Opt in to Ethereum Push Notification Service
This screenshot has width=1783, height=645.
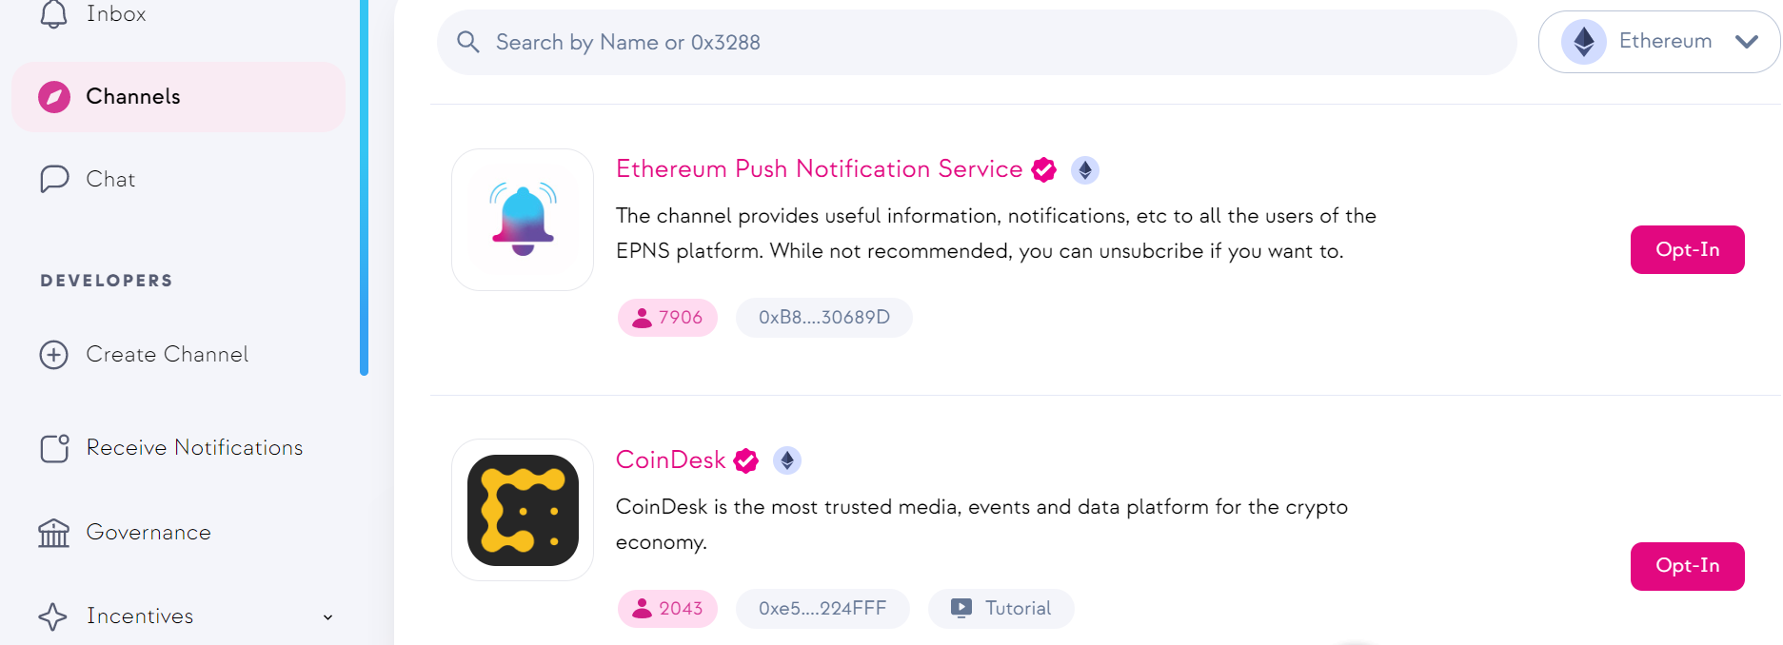click(1687, 249)
